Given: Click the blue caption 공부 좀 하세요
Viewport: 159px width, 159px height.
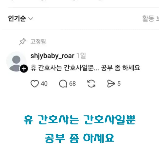Looking at the screenshot, I should (79, 138).
